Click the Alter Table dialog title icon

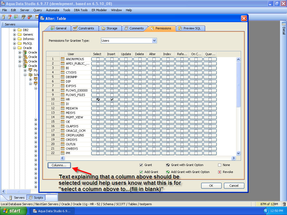click(x=42, y=18)
